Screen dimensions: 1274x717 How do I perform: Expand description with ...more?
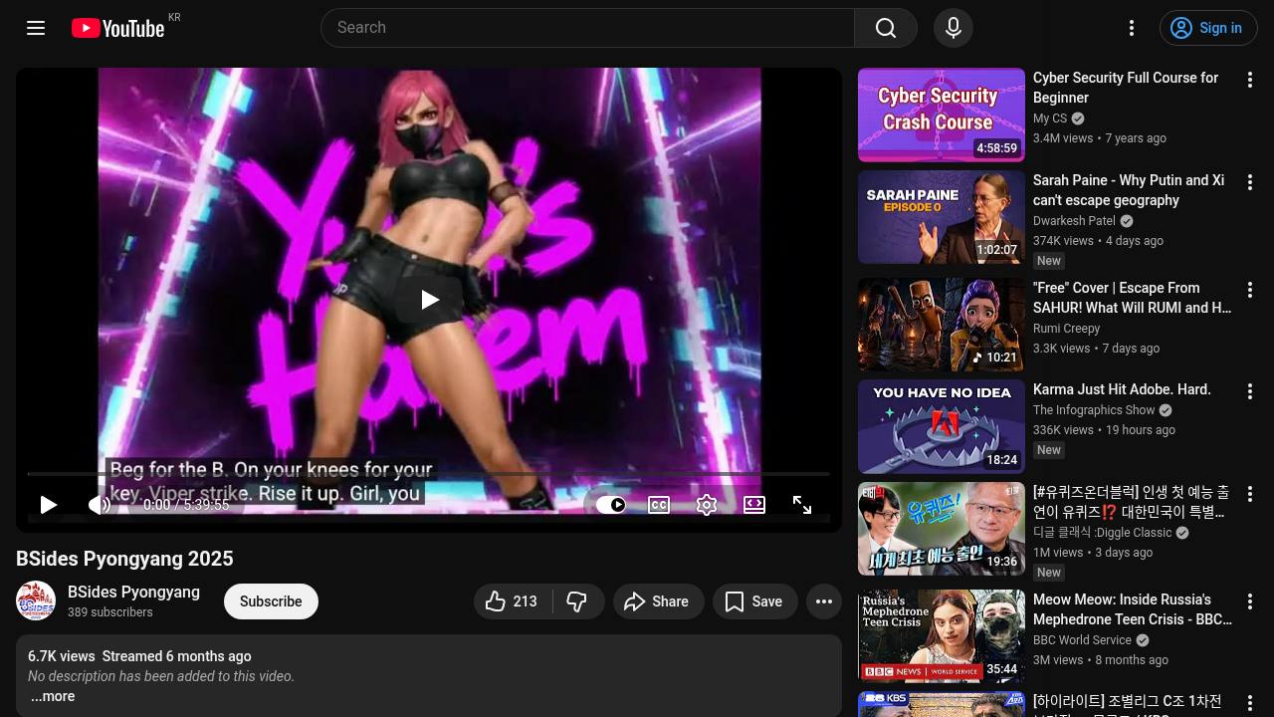tap(53, 696)
